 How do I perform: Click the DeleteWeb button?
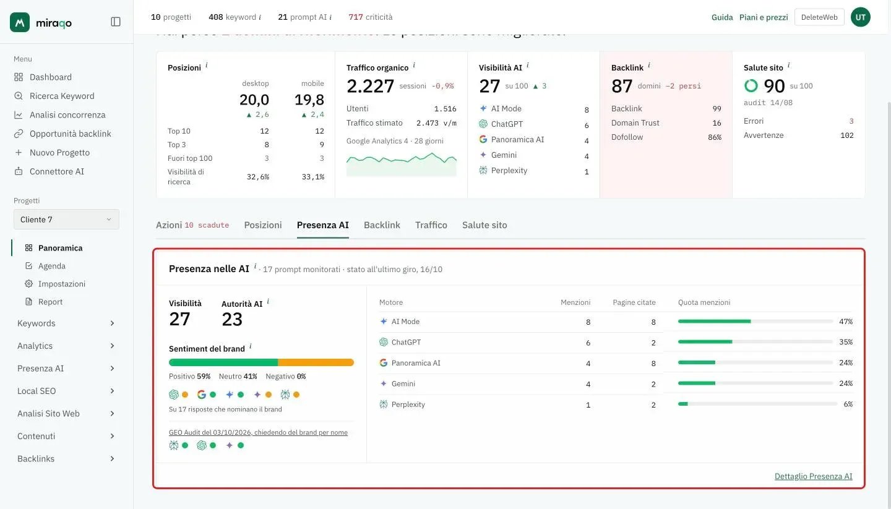click(819, 17)
